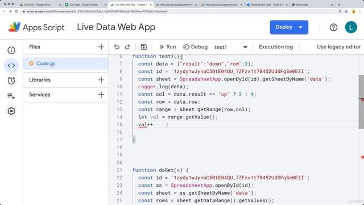
Task: Click the editor vertical scrollbar thumb
Action: coord(361,102)
